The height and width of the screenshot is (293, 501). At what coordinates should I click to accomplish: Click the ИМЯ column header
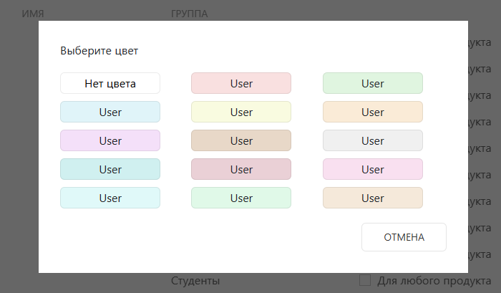coord(33,14)
